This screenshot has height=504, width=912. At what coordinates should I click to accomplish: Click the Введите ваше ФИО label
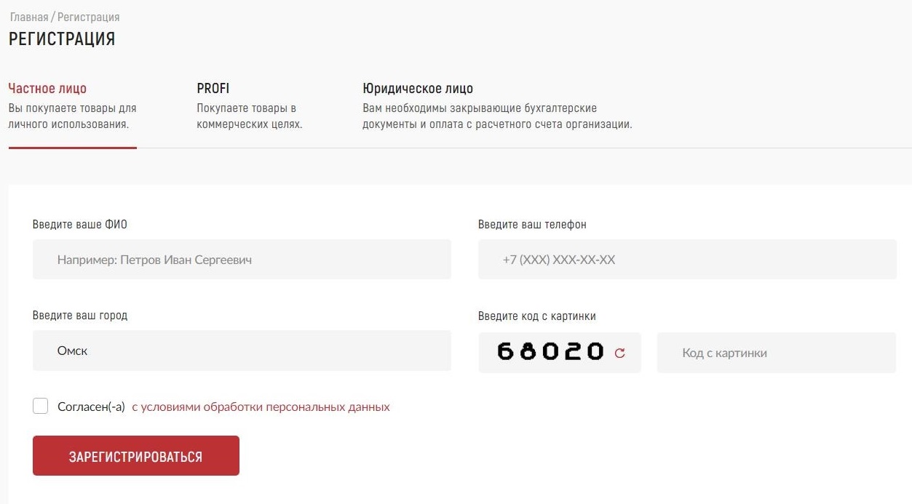pos(80,224)
